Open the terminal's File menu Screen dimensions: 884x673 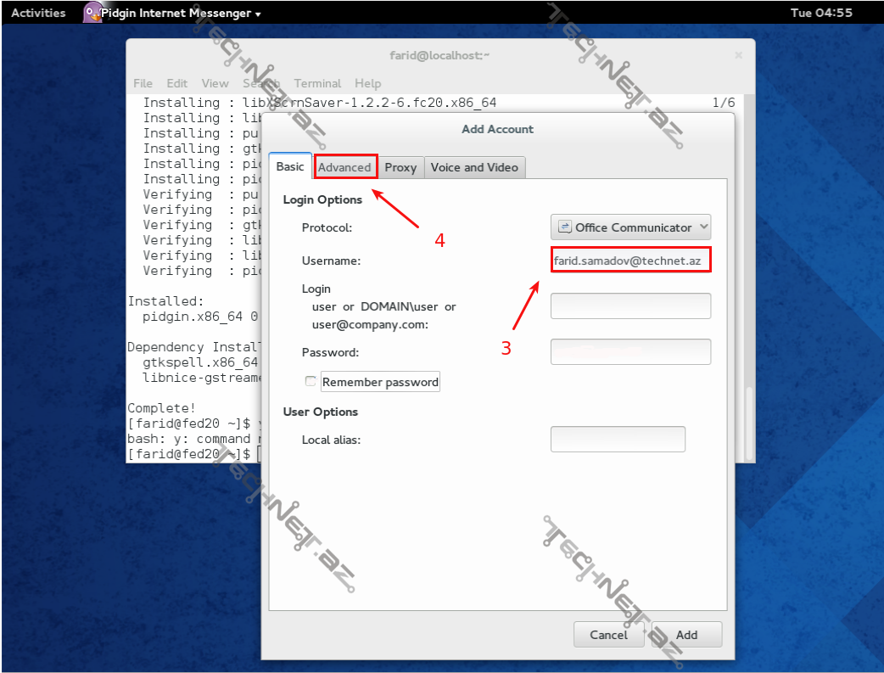[x=143, y=83]
